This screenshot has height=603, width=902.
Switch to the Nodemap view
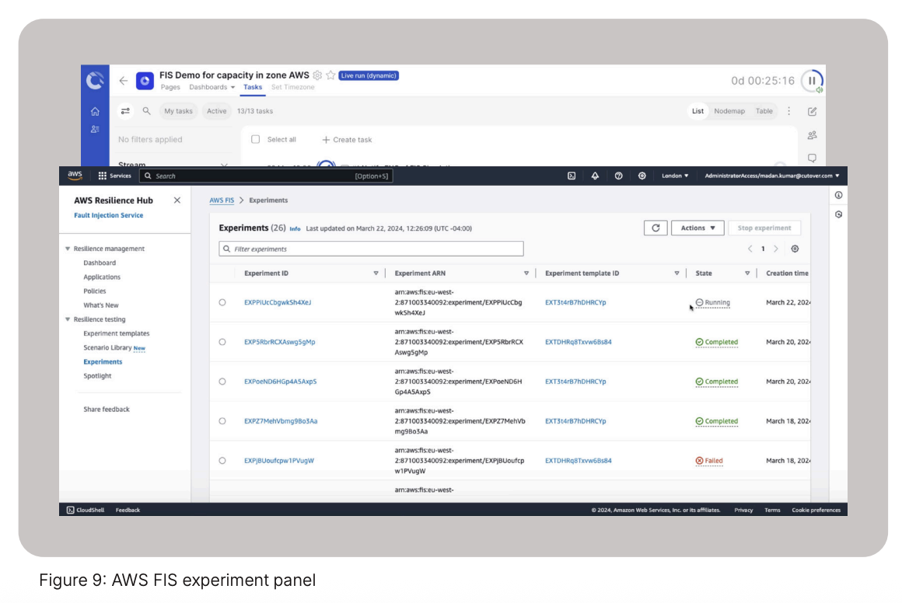point(729,111)
